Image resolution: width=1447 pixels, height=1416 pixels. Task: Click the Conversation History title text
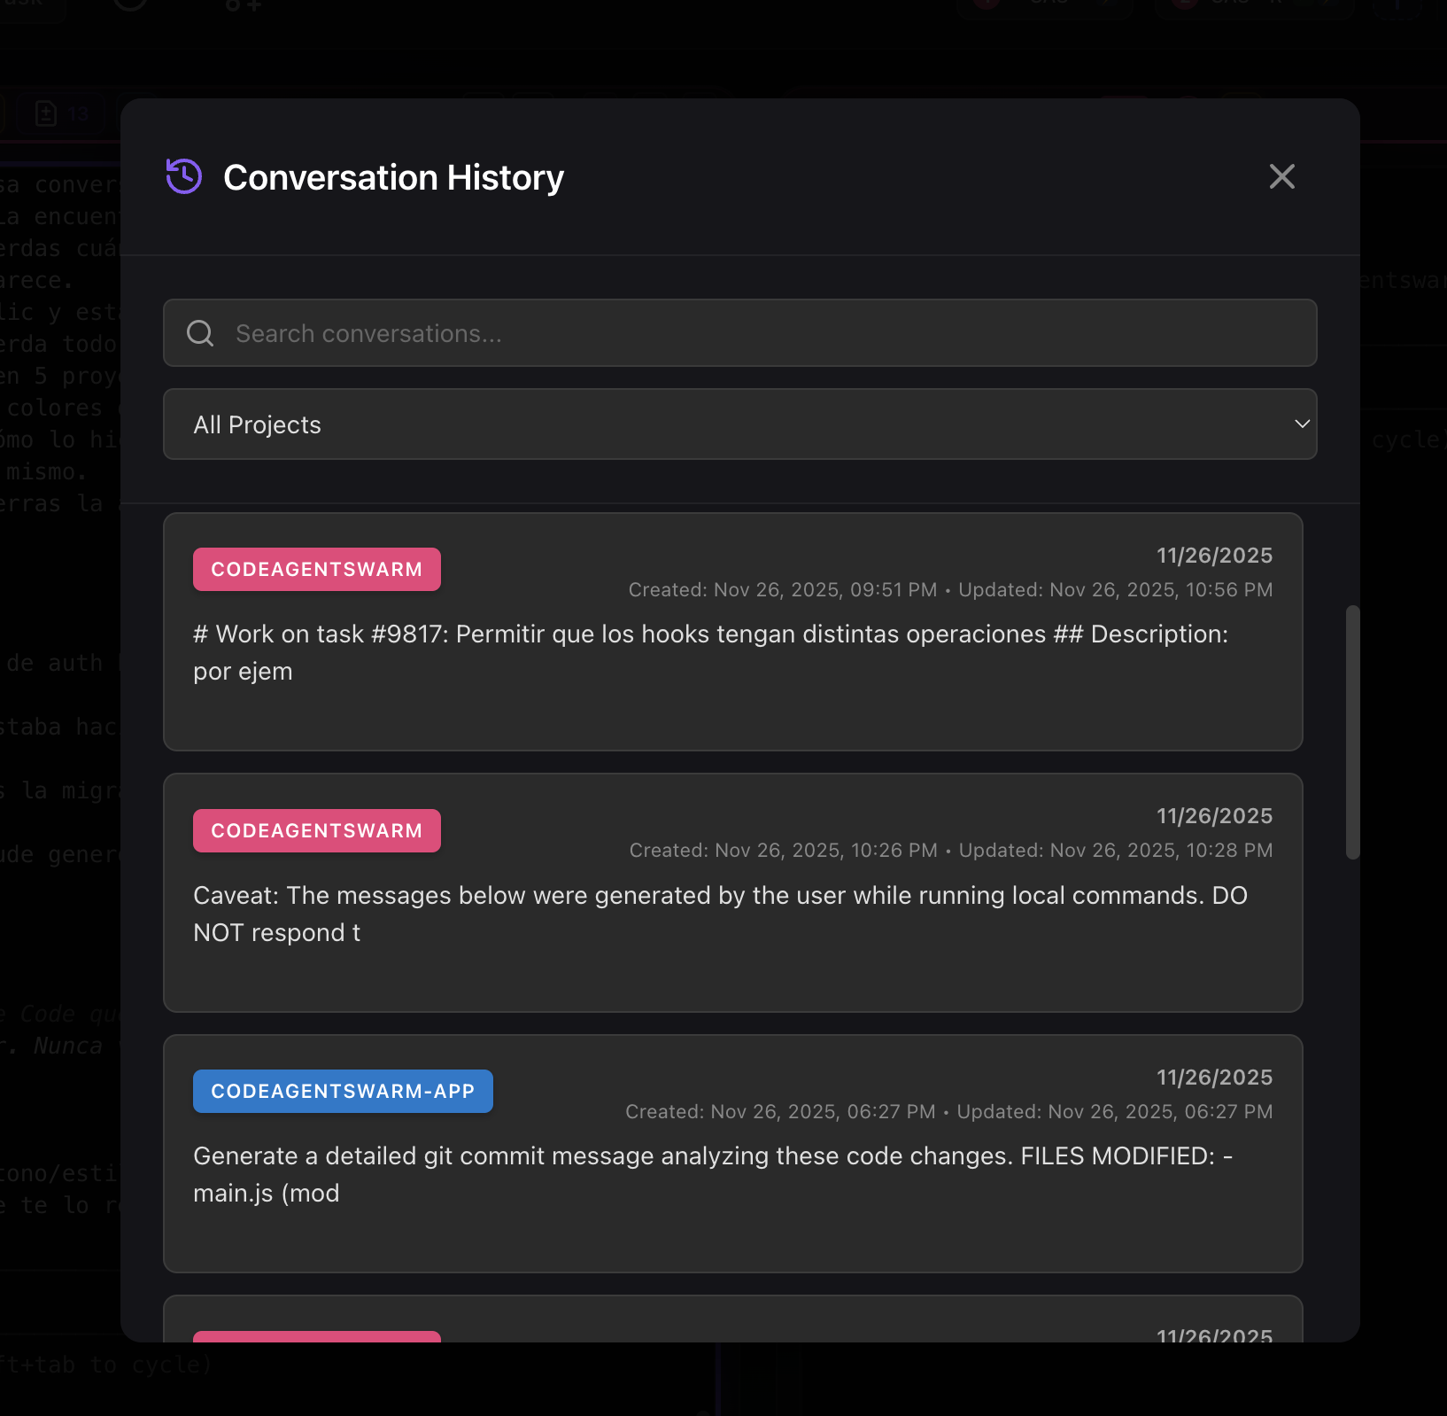[x=393, y=177]
